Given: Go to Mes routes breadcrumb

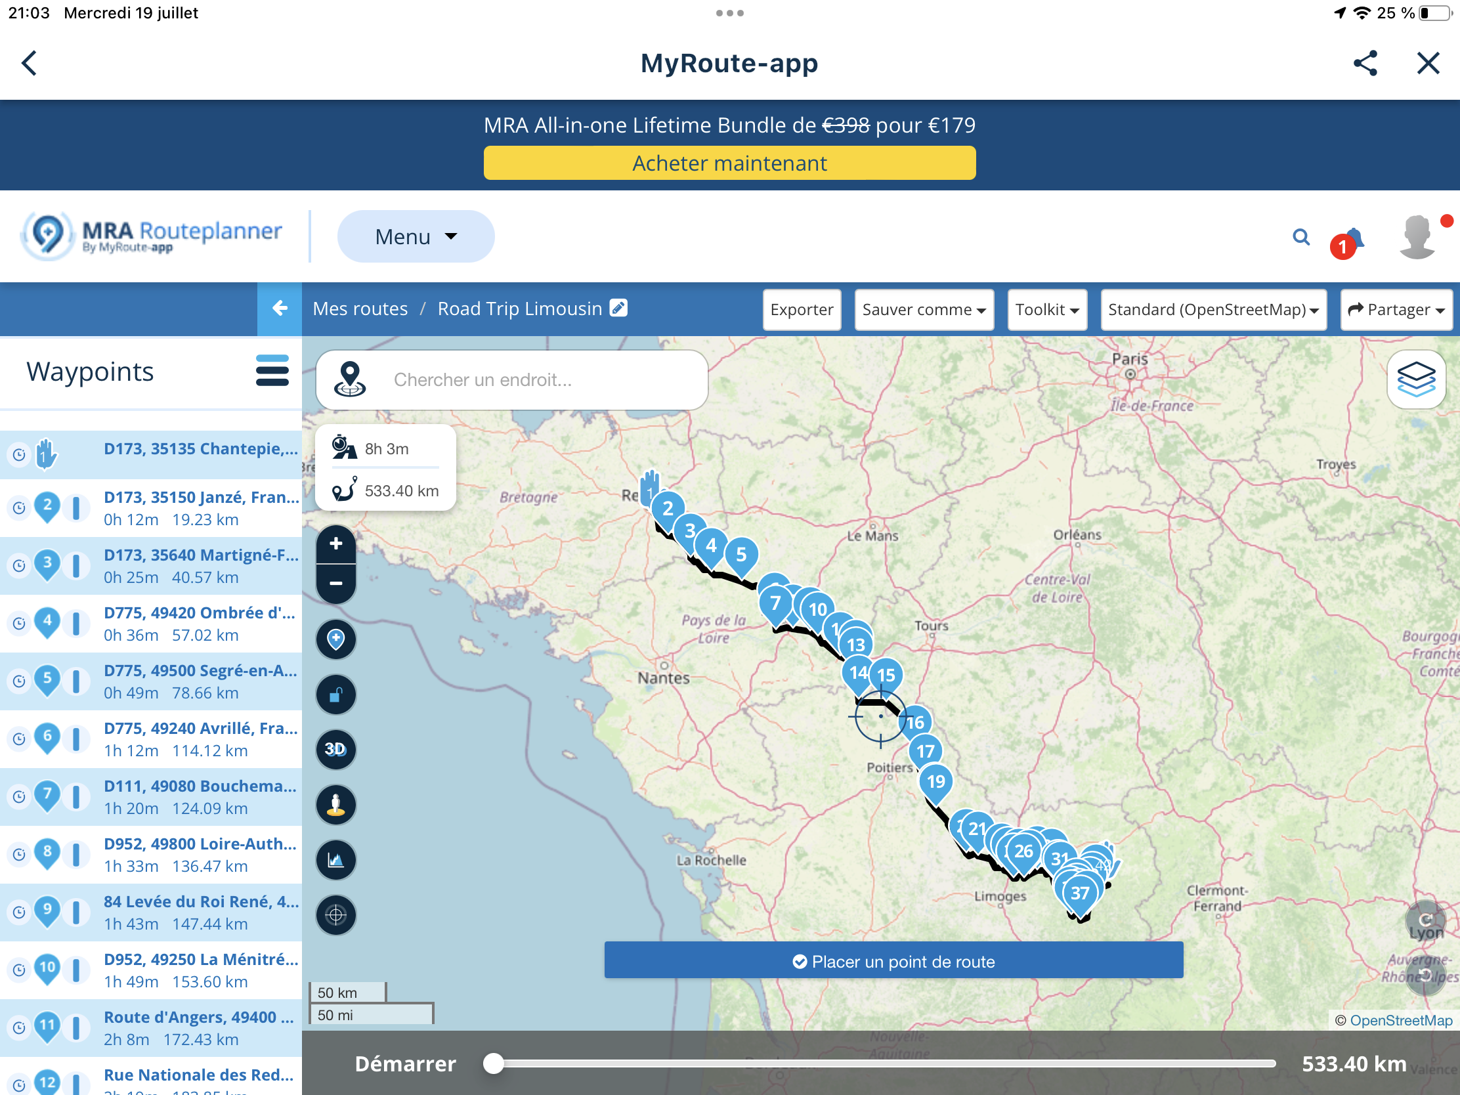Looking at the screenshot, I should tap(360, 309).
